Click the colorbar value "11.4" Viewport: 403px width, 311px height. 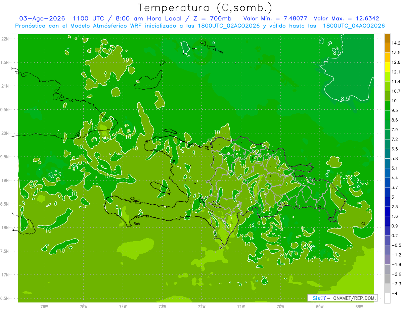[x=396, y=82]
